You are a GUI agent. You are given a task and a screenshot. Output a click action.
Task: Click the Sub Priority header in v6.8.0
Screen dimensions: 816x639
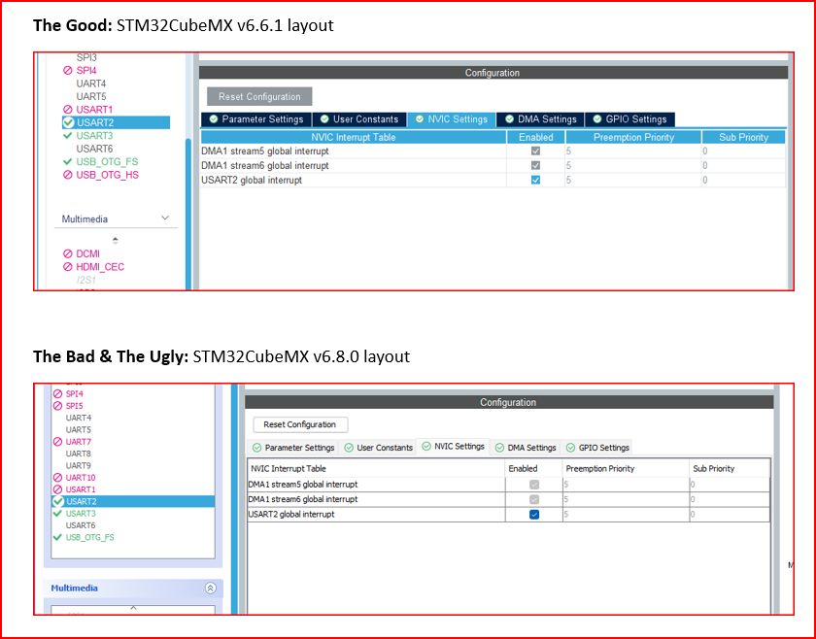point(730,469)
